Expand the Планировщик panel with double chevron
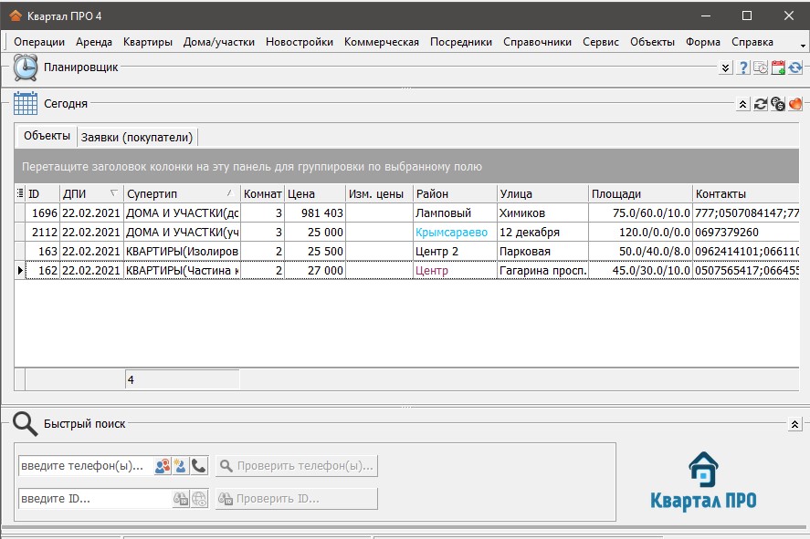The height and width of the screenshot is (539, 810). pyautogui.click(x=725, y=67)
